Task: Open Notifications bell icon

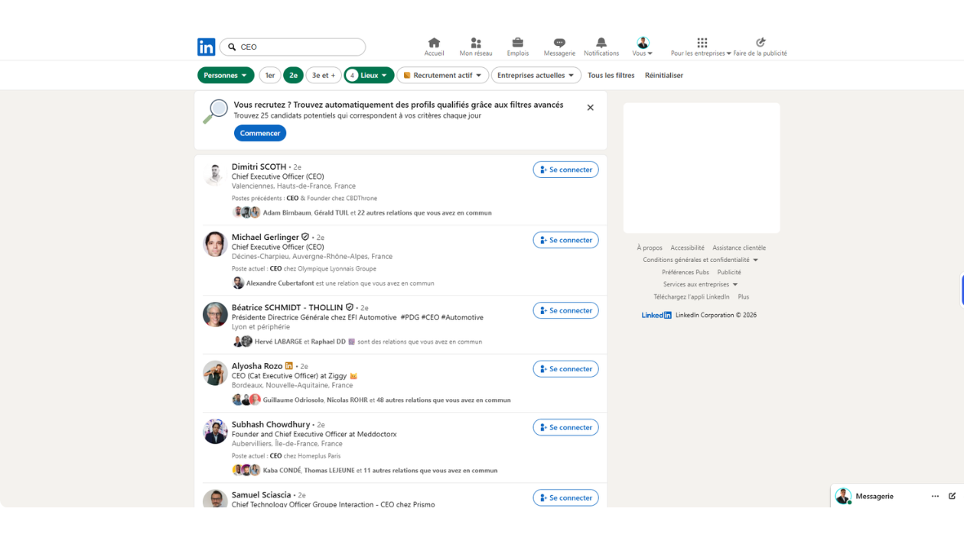Action: pyautogui.click(x=601, y=47)
